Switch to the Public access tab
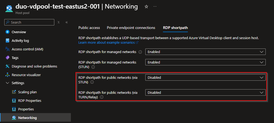 pyautogui.click(x=89, y=28)
